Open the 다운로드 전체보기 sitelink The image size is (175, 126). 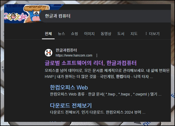71,105
